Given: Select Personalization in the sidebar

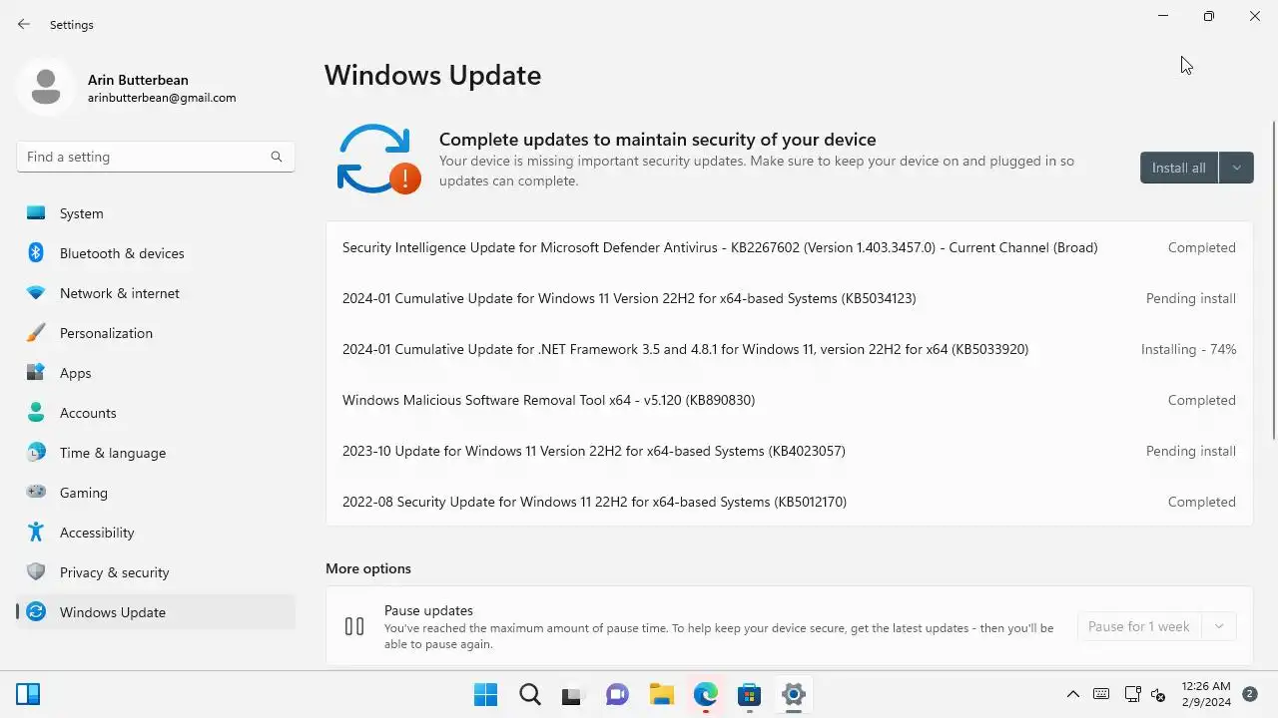Looking at the screenshot, I should point(156,333).
